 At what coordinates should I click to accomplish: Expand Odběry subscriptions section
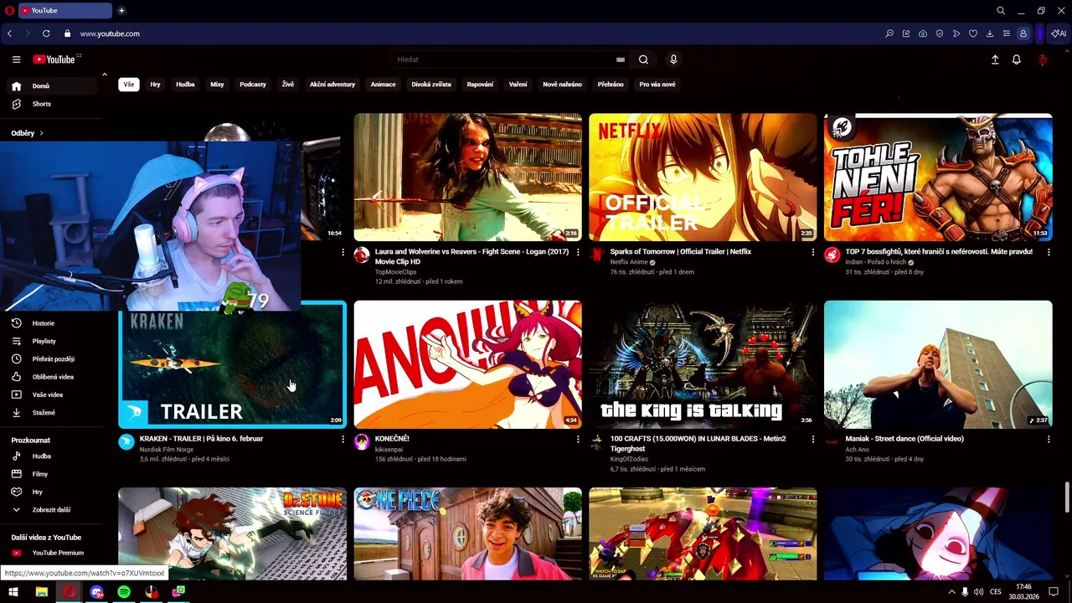(28, 133)
